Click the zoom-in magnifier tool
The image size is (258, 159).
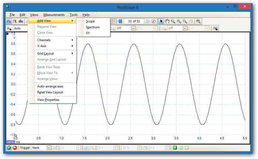pos(179,21)
